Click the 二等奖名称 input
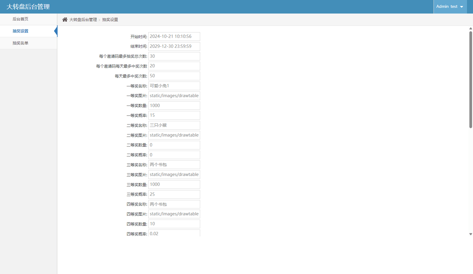This screenshot has width=473, height=274. (174, 125)
